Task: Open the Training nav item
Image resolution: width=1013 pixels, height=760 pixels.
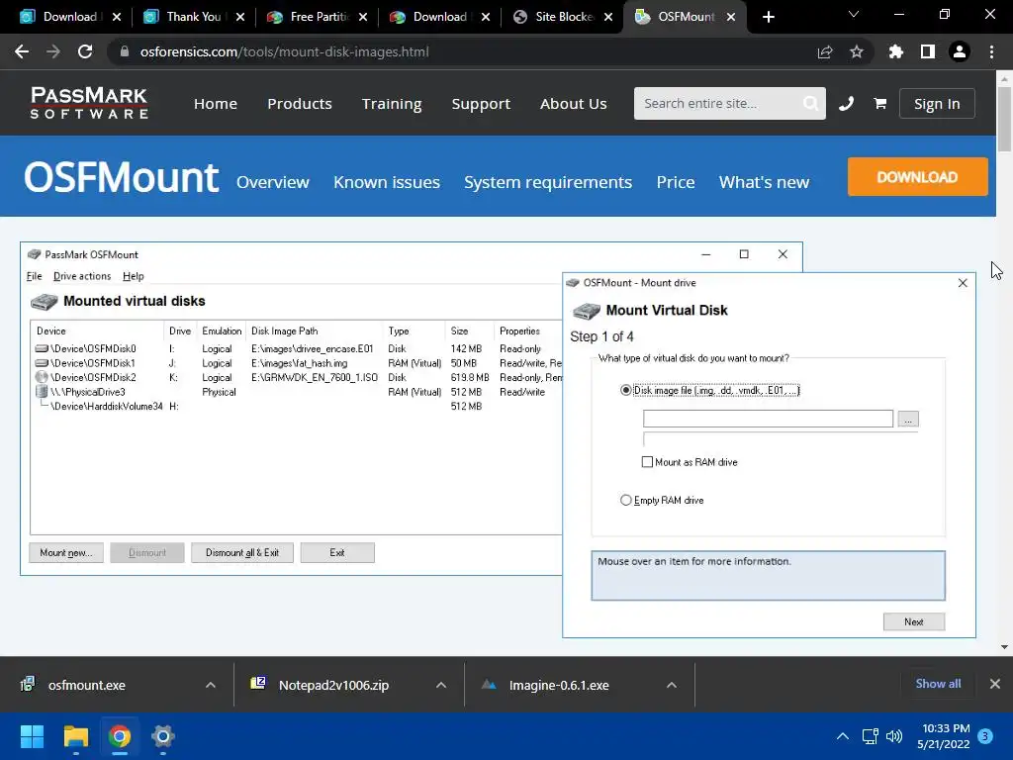Action: [x=392, y=103]
